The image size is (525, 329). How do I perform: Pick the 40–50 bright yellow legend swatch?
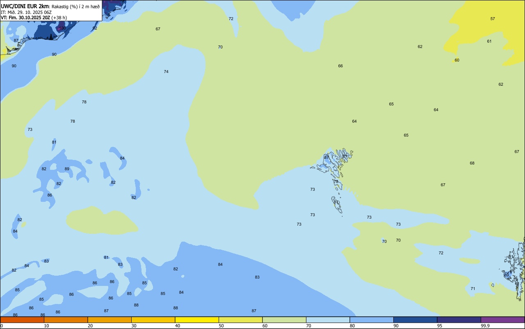pos(197,320)
